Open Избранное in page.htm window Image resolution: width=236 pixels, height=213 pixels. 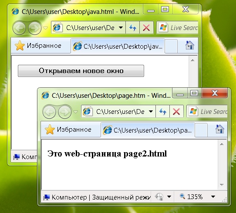(x=68, y=130)
